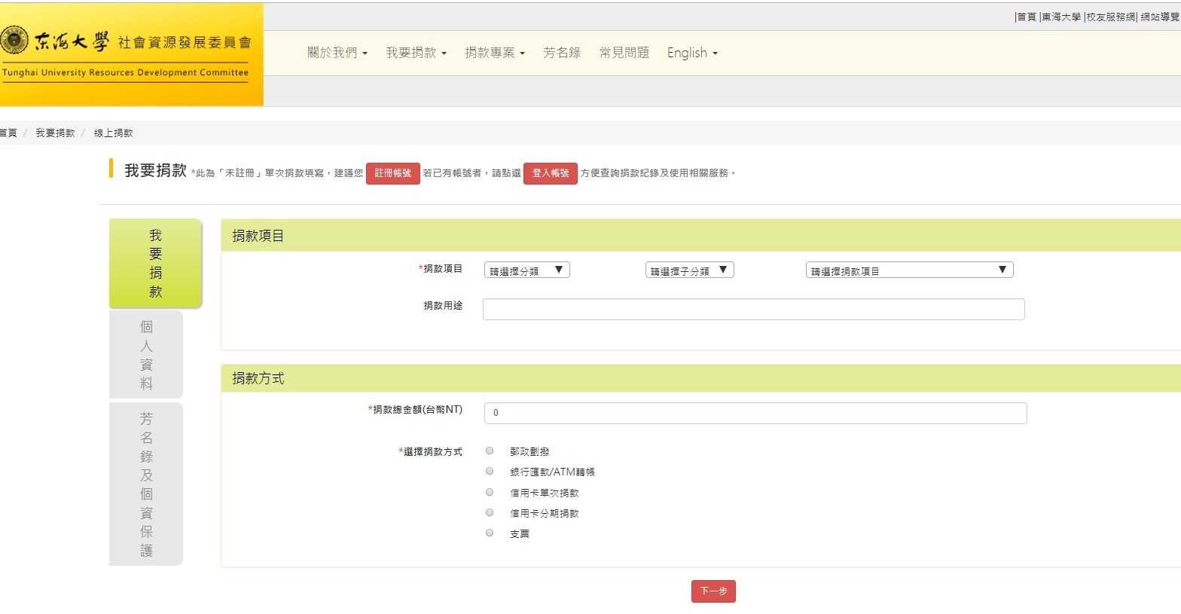Click the 捐款方式 section header
This screenshot has height=614, width=1181.
(700, 378)
